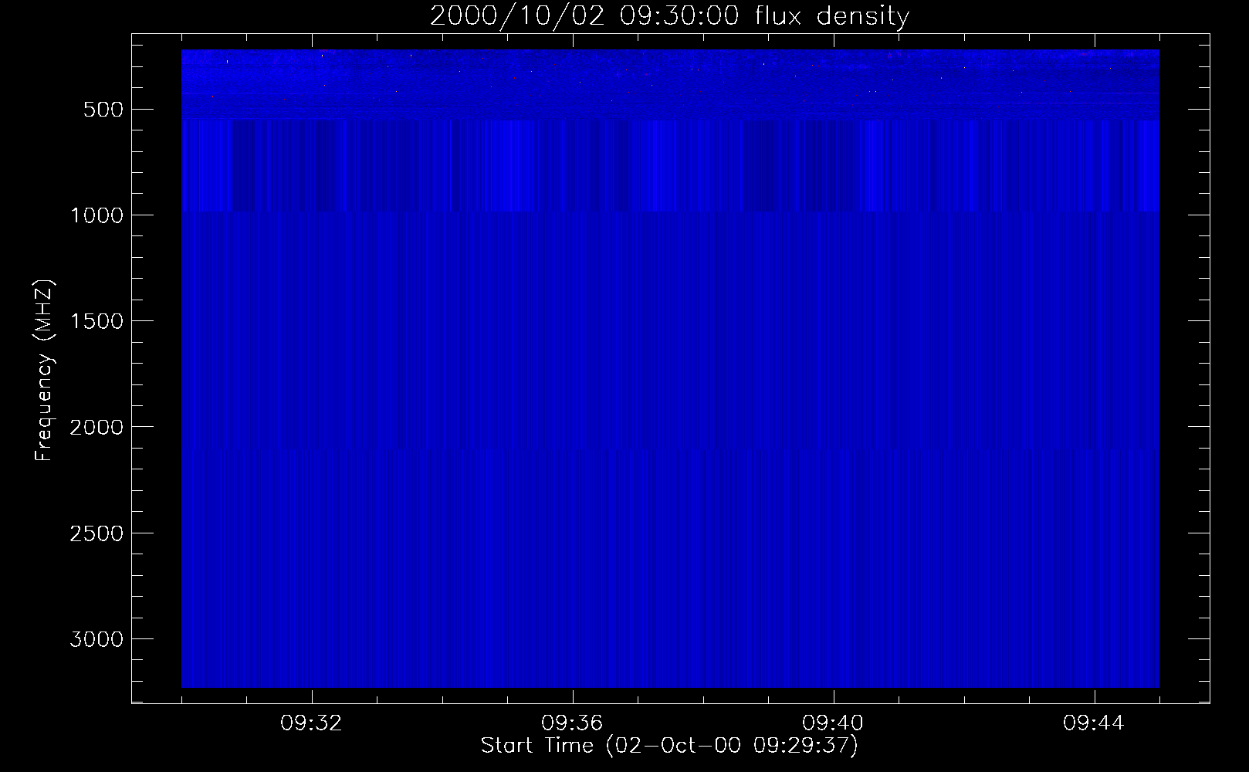The width and height of the screenshot is (1249, 772).
Task: Click the 2000 frequency tick label
Action: coord(96,427)
